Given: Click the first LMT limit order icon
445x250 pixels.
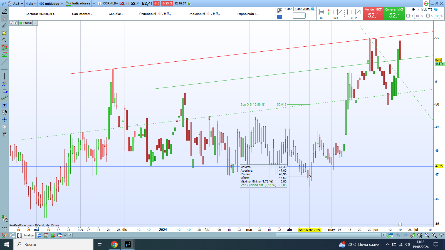Looking at the screenshot, I should click(331, 12).
